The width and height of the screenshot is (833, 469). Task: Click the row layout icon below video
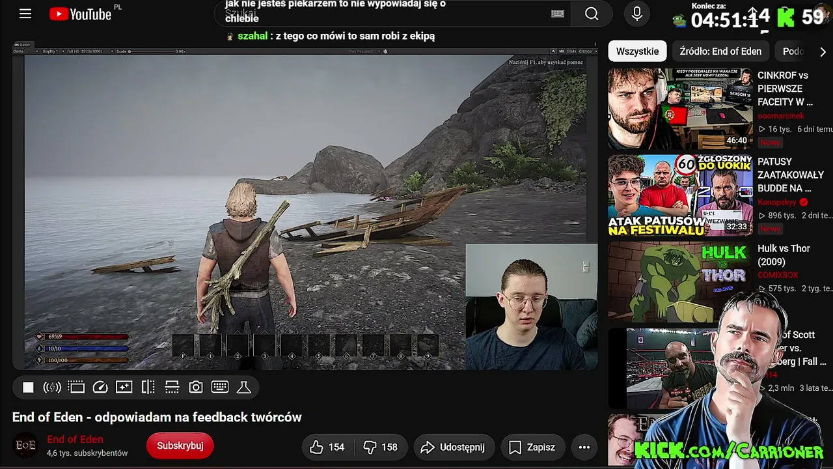pyautogui.click(x=172, y=388)
